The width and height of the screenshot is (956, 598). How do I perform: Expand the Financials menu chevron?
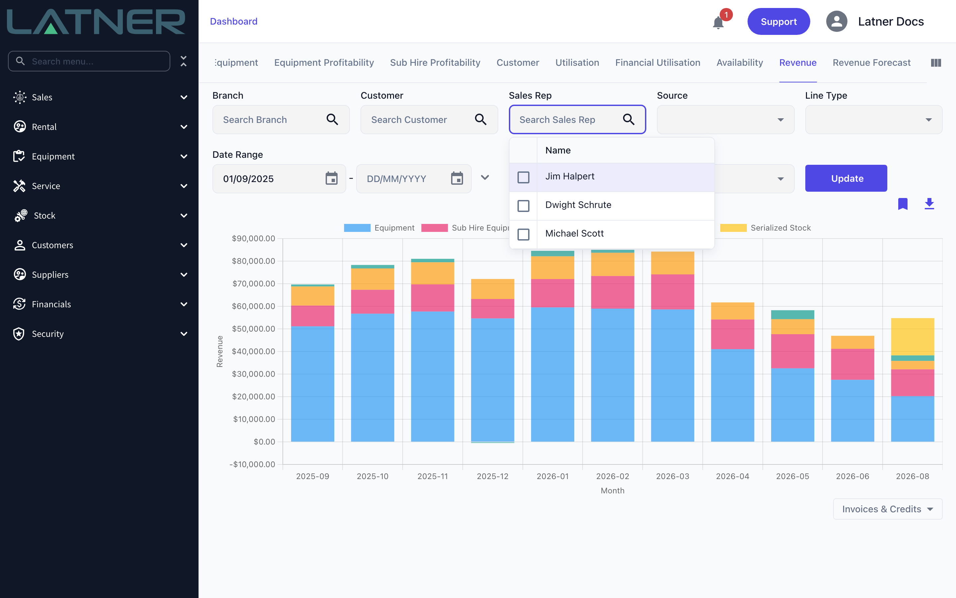[184, 304]
